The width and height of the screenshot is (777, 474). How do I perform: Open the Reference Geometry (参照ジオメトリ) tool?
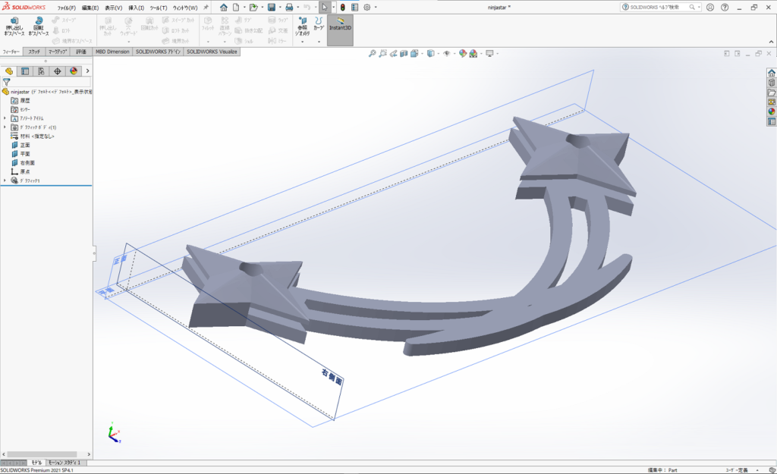click(x=302, y=27)
